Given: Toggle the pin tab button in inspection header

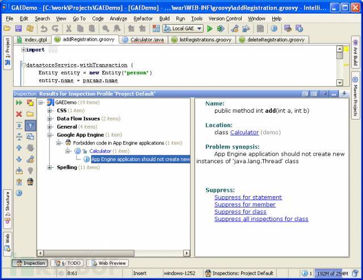Looking at the screenshot, I should [x=324, y=94].
